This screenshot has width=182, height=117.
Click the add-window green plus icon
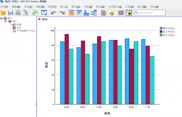point(129,13)
